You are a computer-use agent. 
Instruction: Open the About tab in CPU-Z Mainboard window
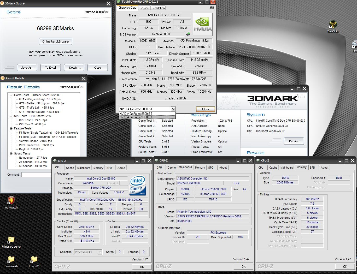pos(223,168)
